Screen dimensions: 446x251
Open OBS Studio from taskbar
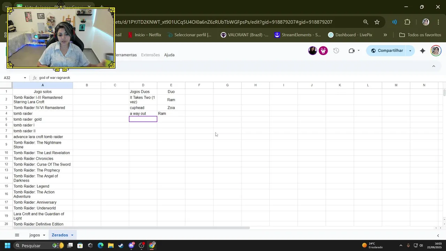point(141,245)
